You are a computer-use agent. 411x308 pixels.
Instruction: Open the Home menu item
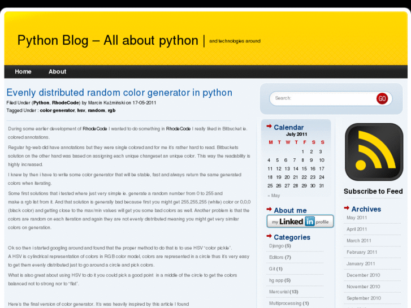(23, 72)
